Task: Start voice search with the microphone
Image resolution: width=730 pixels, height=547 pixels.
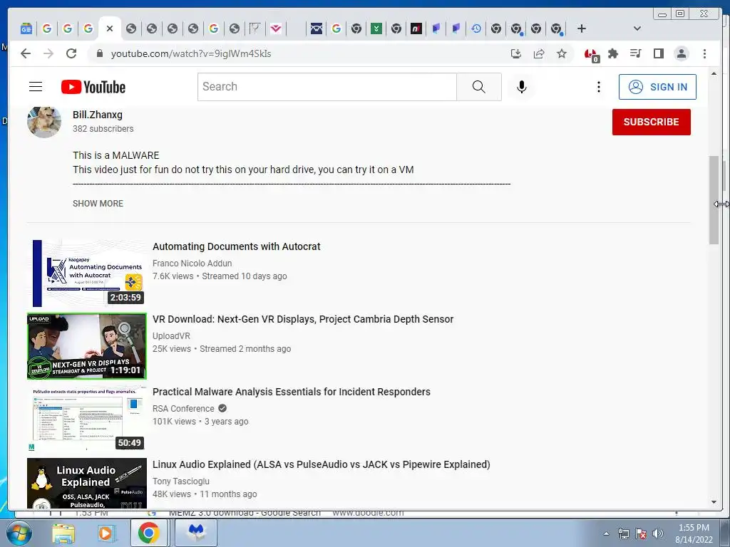Action: [x=522, y=87]
